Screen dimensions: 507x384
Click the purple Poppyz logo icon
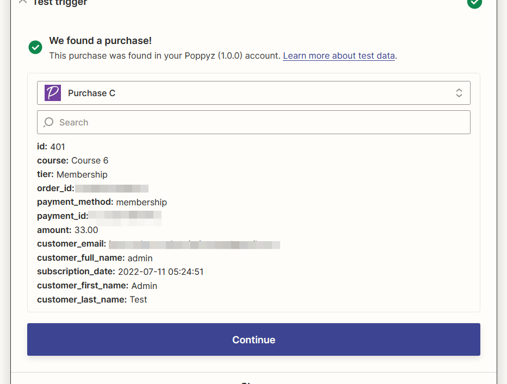tap(53, 93)
